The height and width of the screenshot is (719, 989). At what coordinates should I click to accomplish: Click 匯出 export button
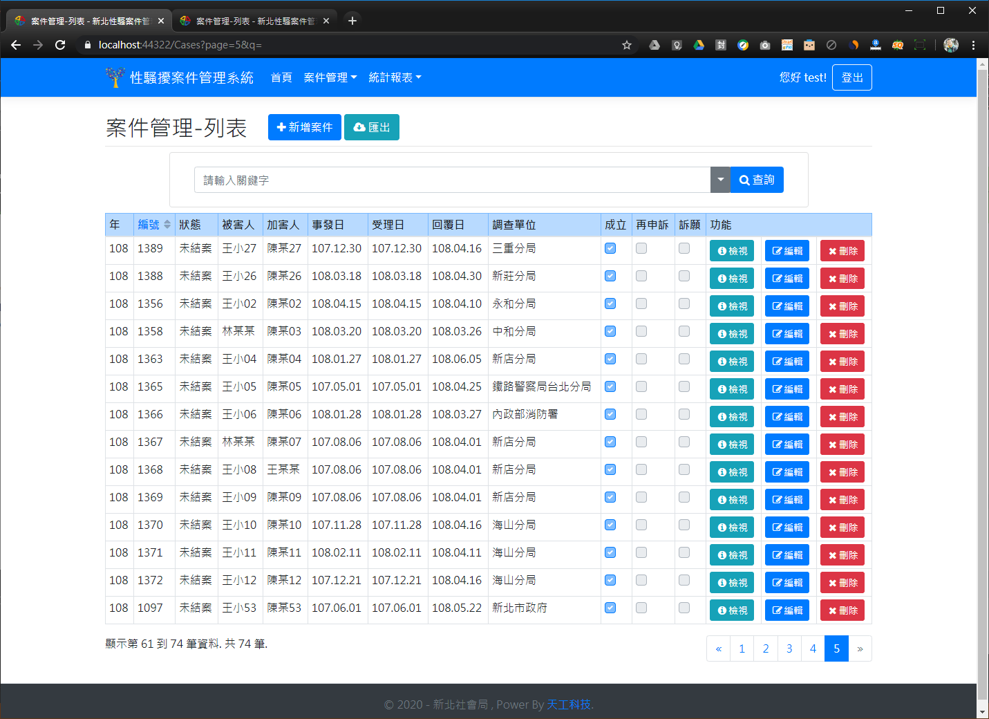372,127
